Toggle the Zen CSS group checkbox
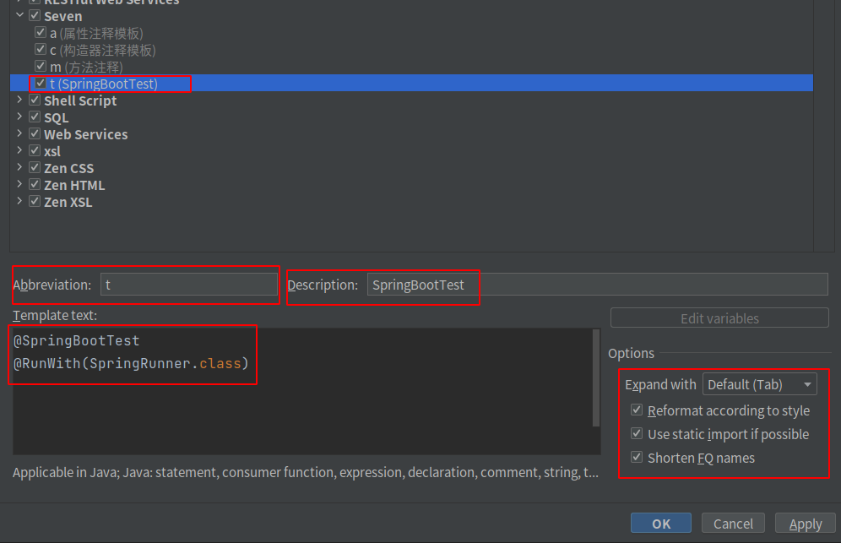841x543 pixels. pyautogui.click(x=35, y=167)
